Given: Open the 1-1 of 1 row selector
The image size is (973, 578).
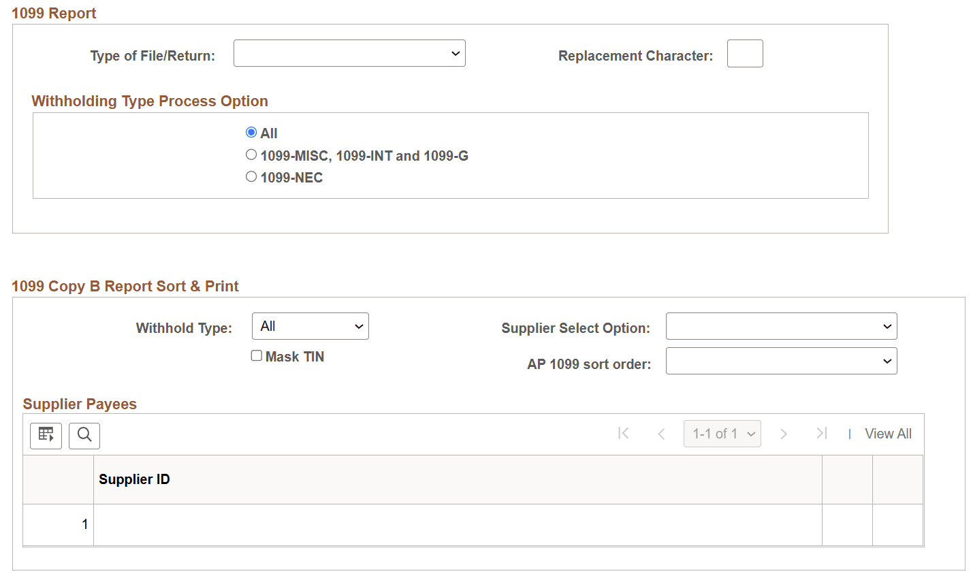Looking at the screenshot, I should click(722, 434).
